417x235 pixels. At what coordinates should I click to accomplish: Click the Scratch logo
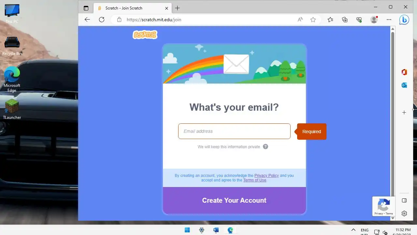(145, 35)
